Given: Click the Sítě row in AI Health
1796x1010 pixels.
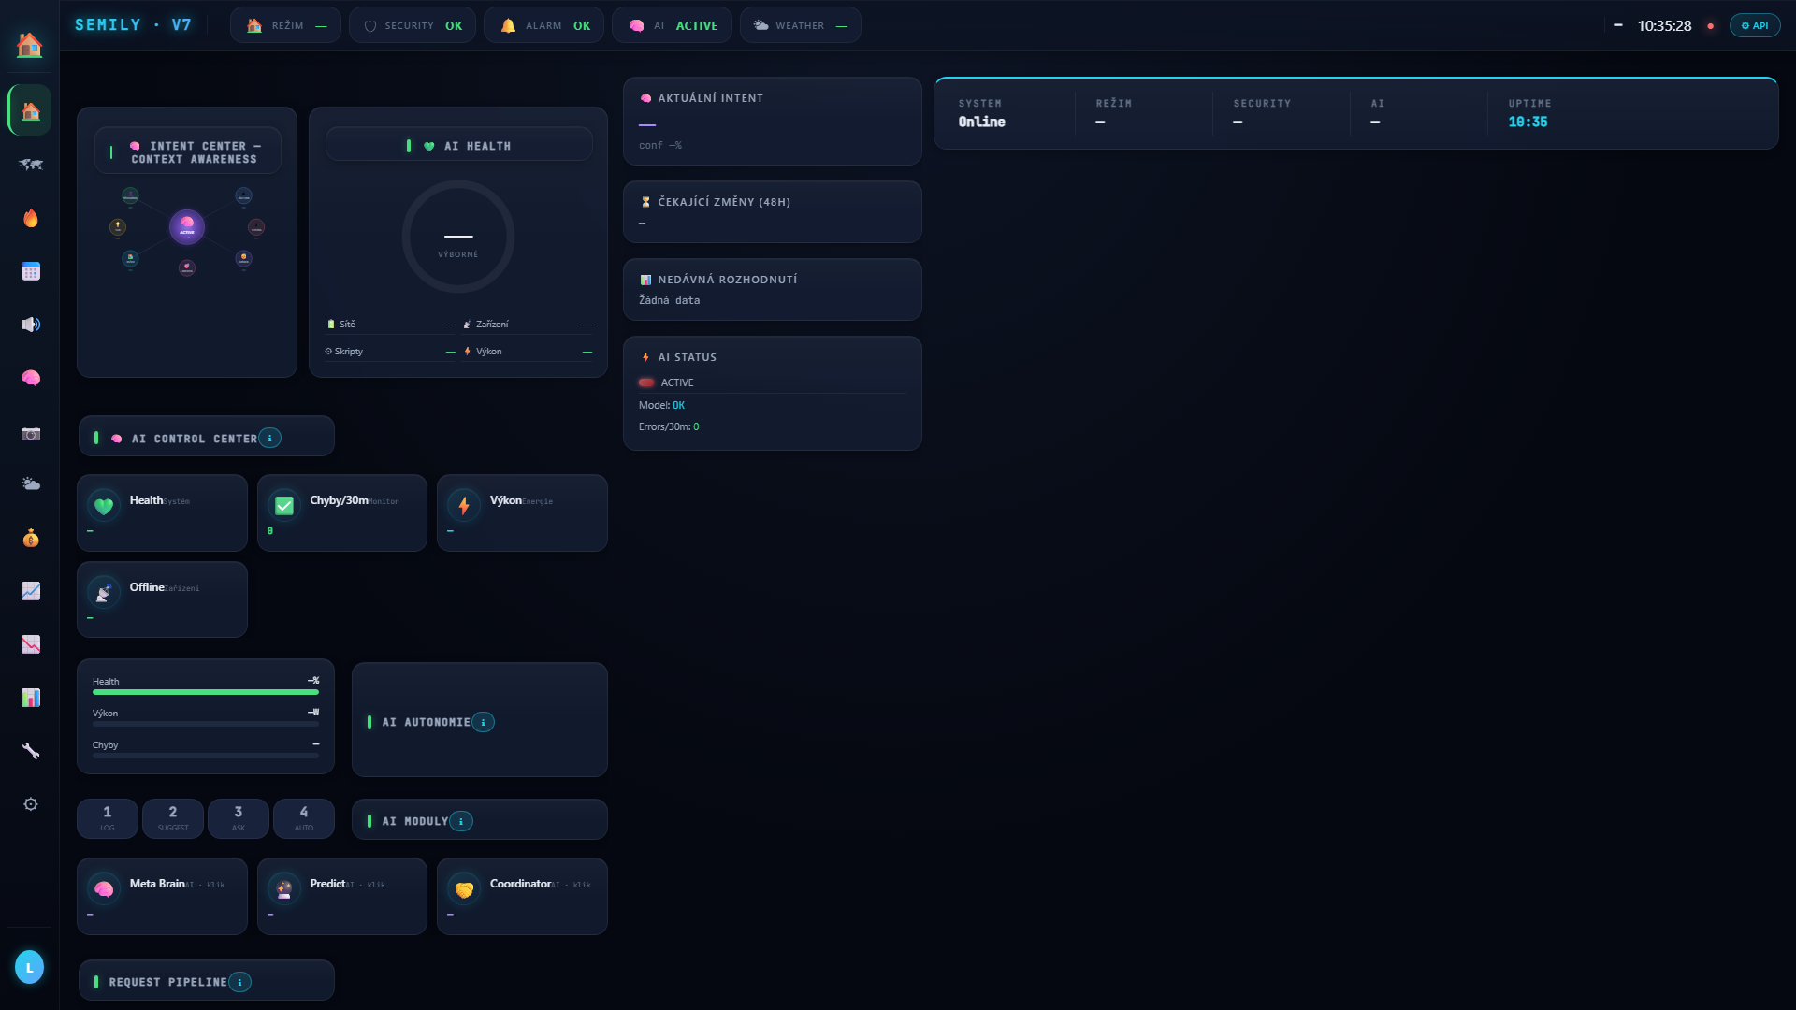Looking at the screenshot, I should point(391,324).
